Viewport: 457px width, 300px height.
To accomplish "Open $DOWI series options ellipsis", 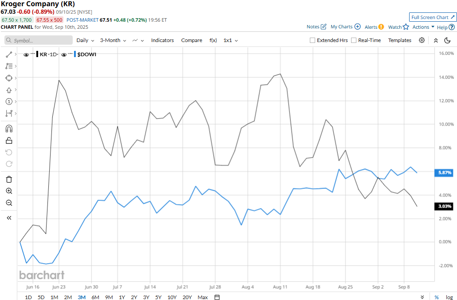I will pyautogui.click(x=70, y=54).
